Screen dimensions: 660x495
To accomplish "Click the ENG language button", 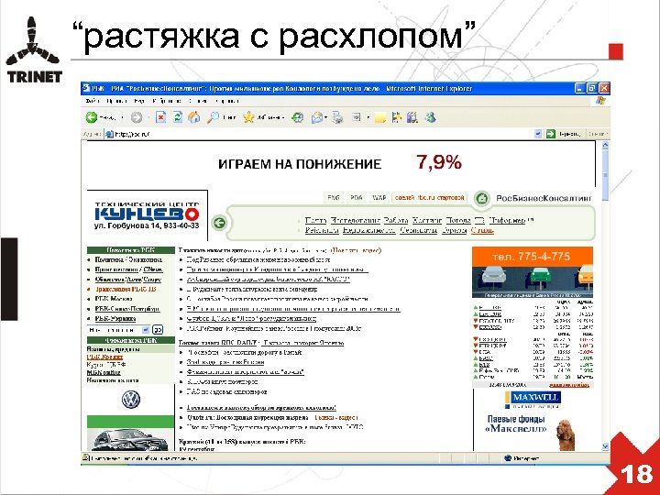I will pos(334,197).
